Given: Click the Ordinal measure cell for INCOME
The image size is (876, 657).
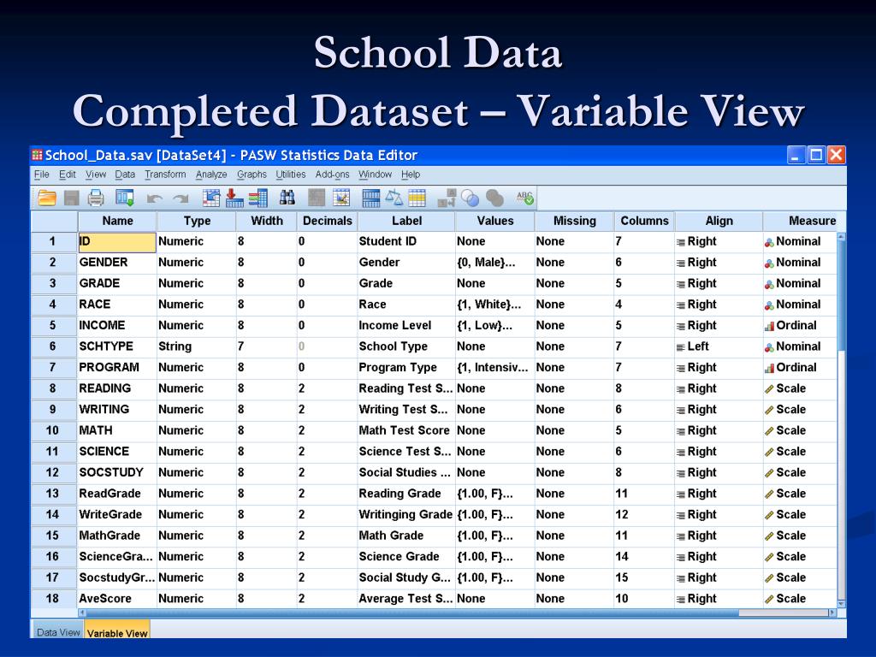Looking at the screenshot, I should pyautogui.click(x=800, y=325).
